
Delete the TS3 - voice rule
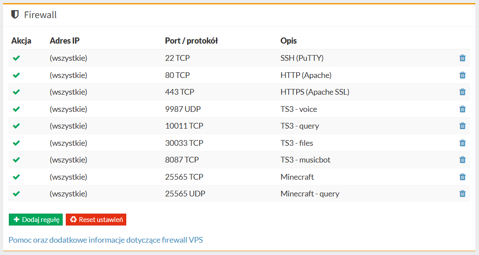[x=462, y=109]
